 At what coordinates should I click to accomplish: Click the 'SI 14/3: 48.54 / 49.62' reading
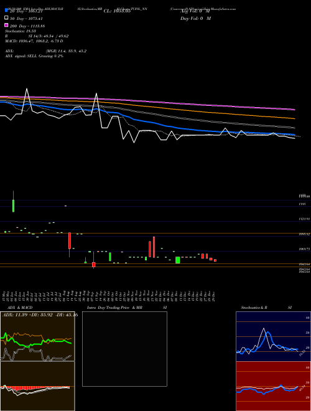point(49,36)
